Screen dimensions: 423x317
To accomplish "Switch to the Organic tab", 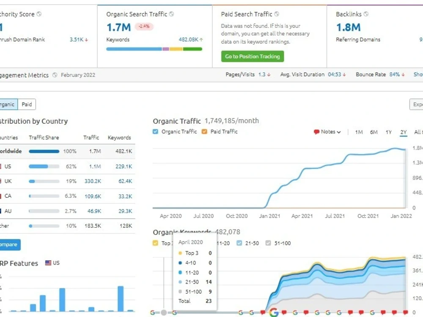I will [8, 104].
